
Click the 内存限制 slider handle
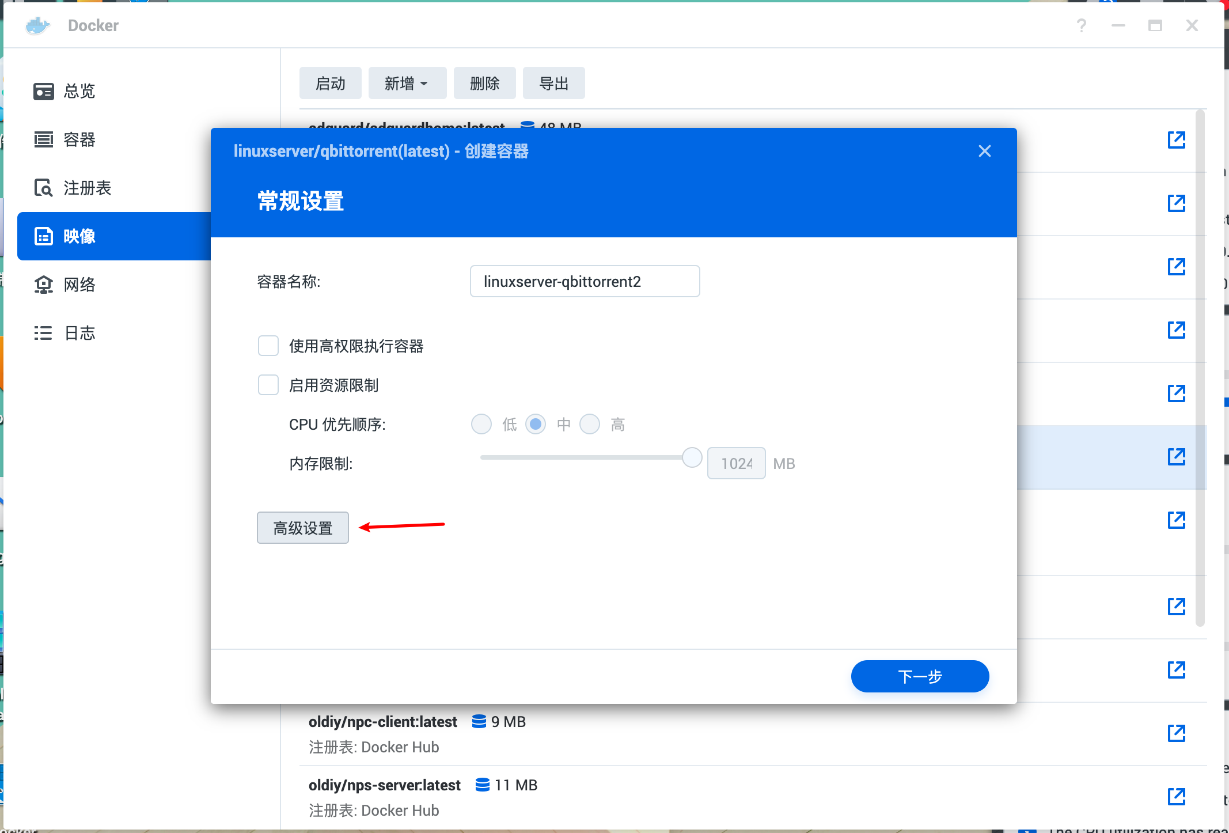point(692,457)
